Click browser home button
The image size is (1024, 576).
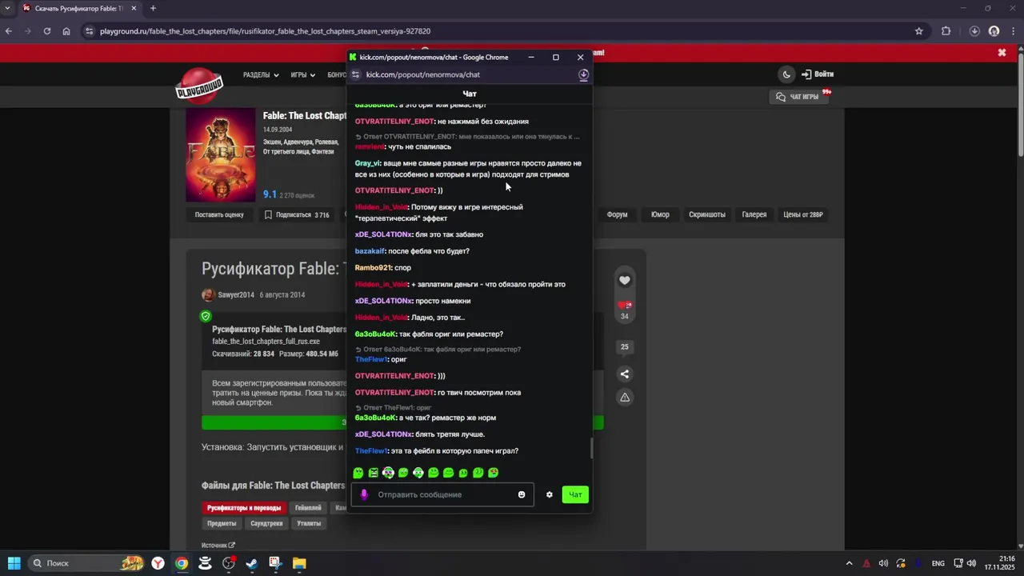66,31
